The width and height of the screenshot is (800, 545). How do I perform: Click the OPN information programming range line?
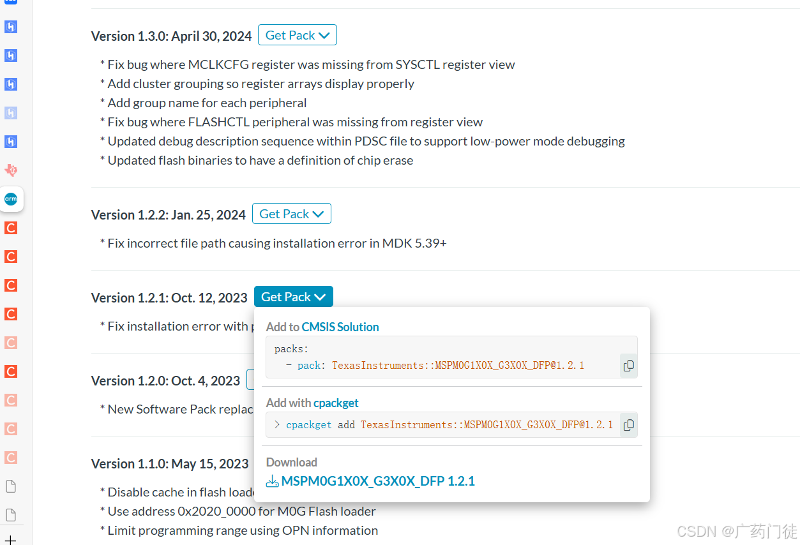tap(239, 530)
